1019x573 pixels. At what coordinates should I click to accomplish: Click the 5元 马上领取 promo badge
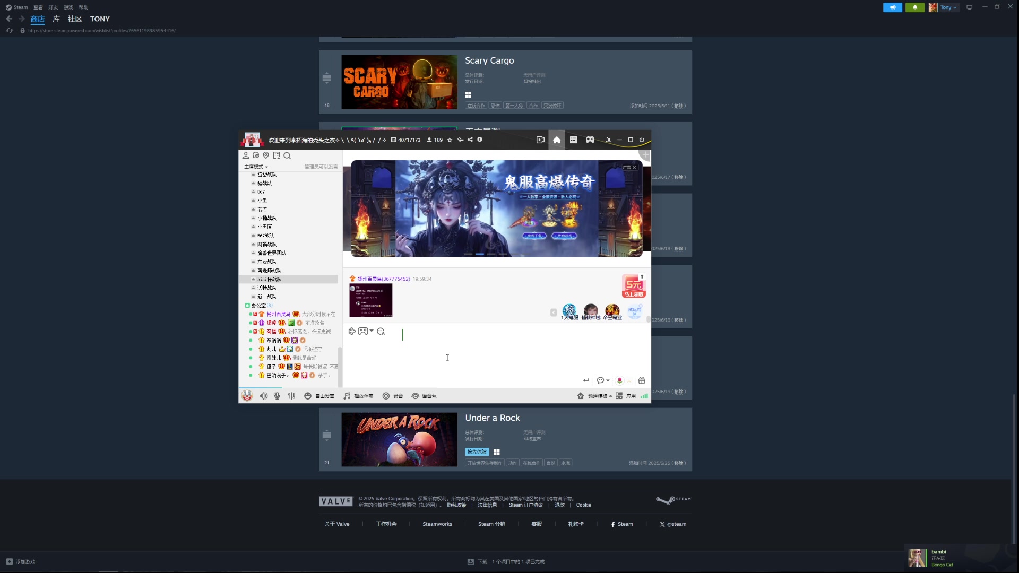(x=634, y=286)
